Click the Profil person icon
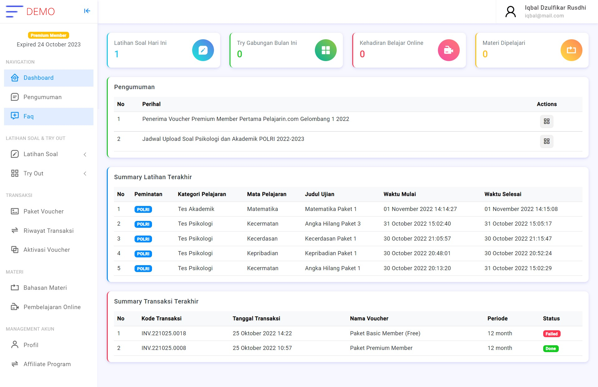This screenshot has width=598, height=387. click(x=15, y=345)
